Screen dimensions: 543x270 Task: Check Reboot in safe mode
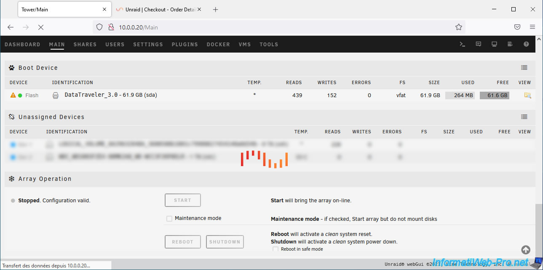[276, 249]
